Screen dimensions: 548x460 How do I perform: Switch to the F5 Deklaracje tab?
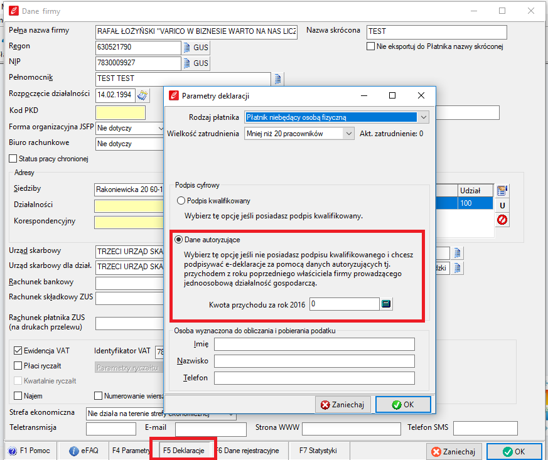[x=183, y=450]
